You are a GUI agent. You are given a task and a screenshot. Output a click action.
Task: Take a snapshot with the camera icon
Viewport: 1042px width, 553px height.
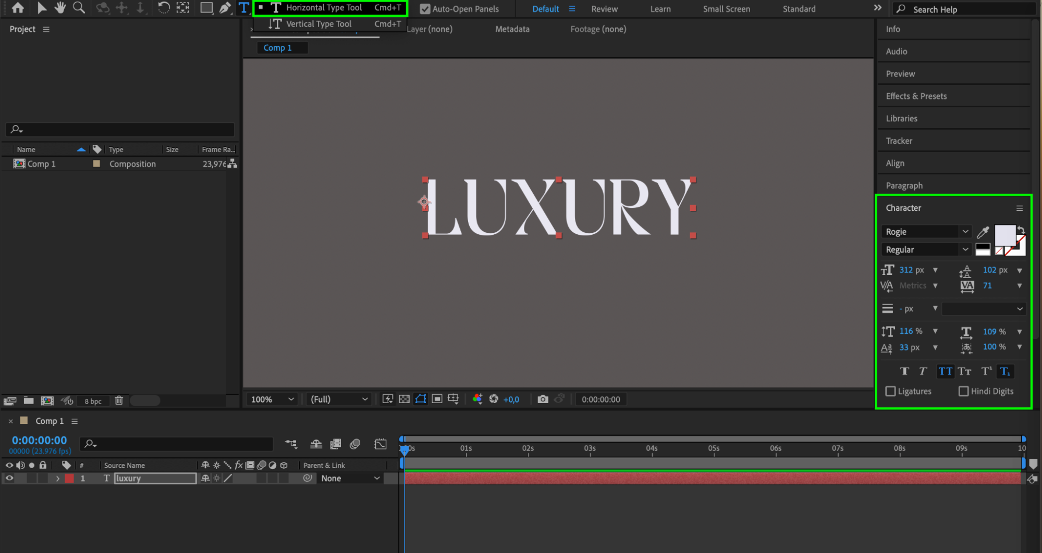[x=543, y=399]
